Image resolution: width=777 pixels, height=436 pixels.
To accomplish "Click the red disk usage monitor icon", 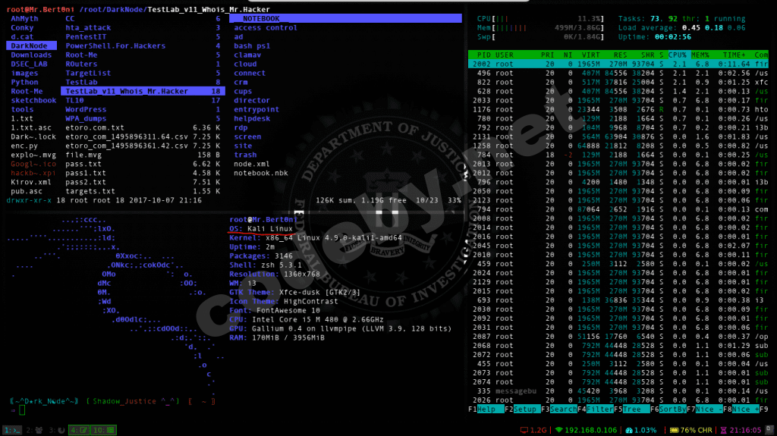I will 524,430.
